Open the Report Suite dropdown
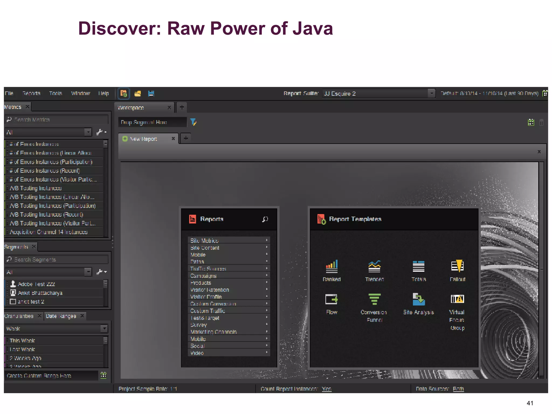Screen dimensions: 552x414 click(x=379, y=94)
